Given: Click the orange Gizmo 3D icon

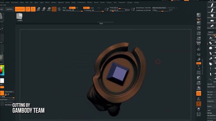Looking at the screenshot, I should point(54,9).
